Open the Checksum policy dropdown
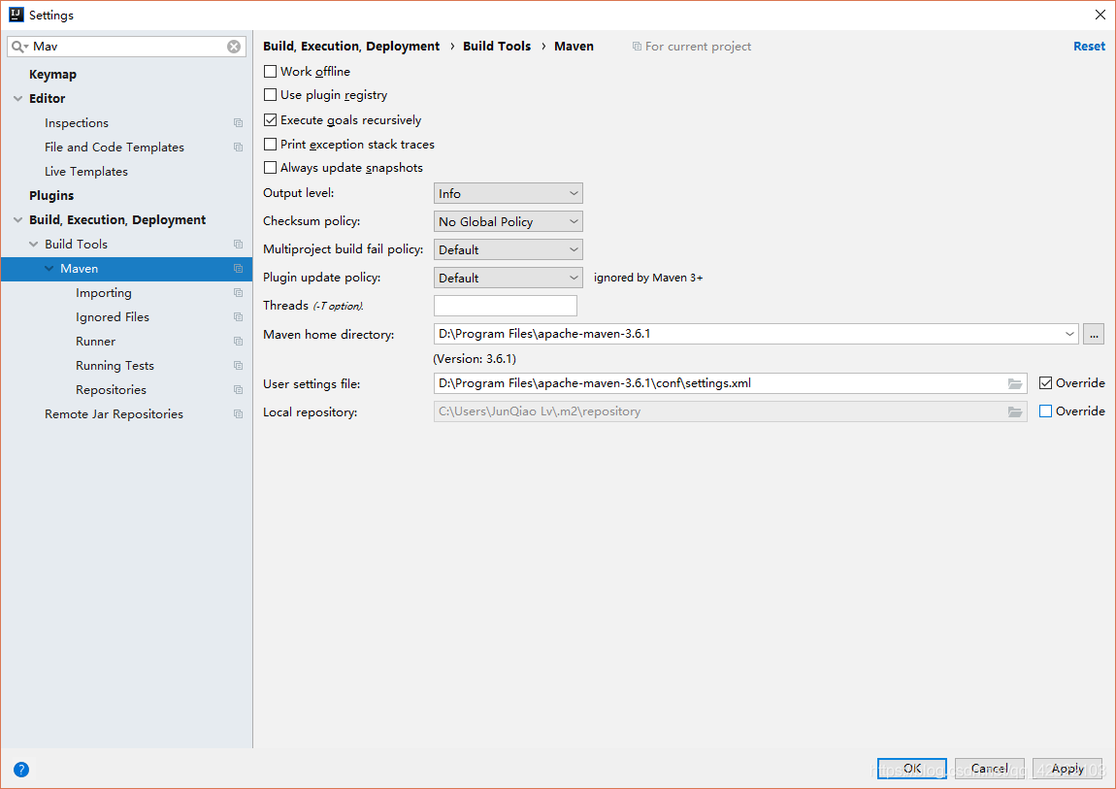The image size is (1116, 789). [509, 221]
